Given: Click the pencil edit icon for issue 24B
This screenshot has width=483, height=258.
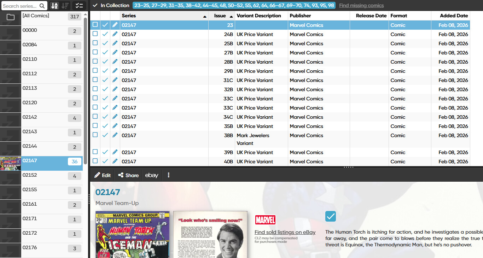Looking at the screenshot, I should coord(115,34).
